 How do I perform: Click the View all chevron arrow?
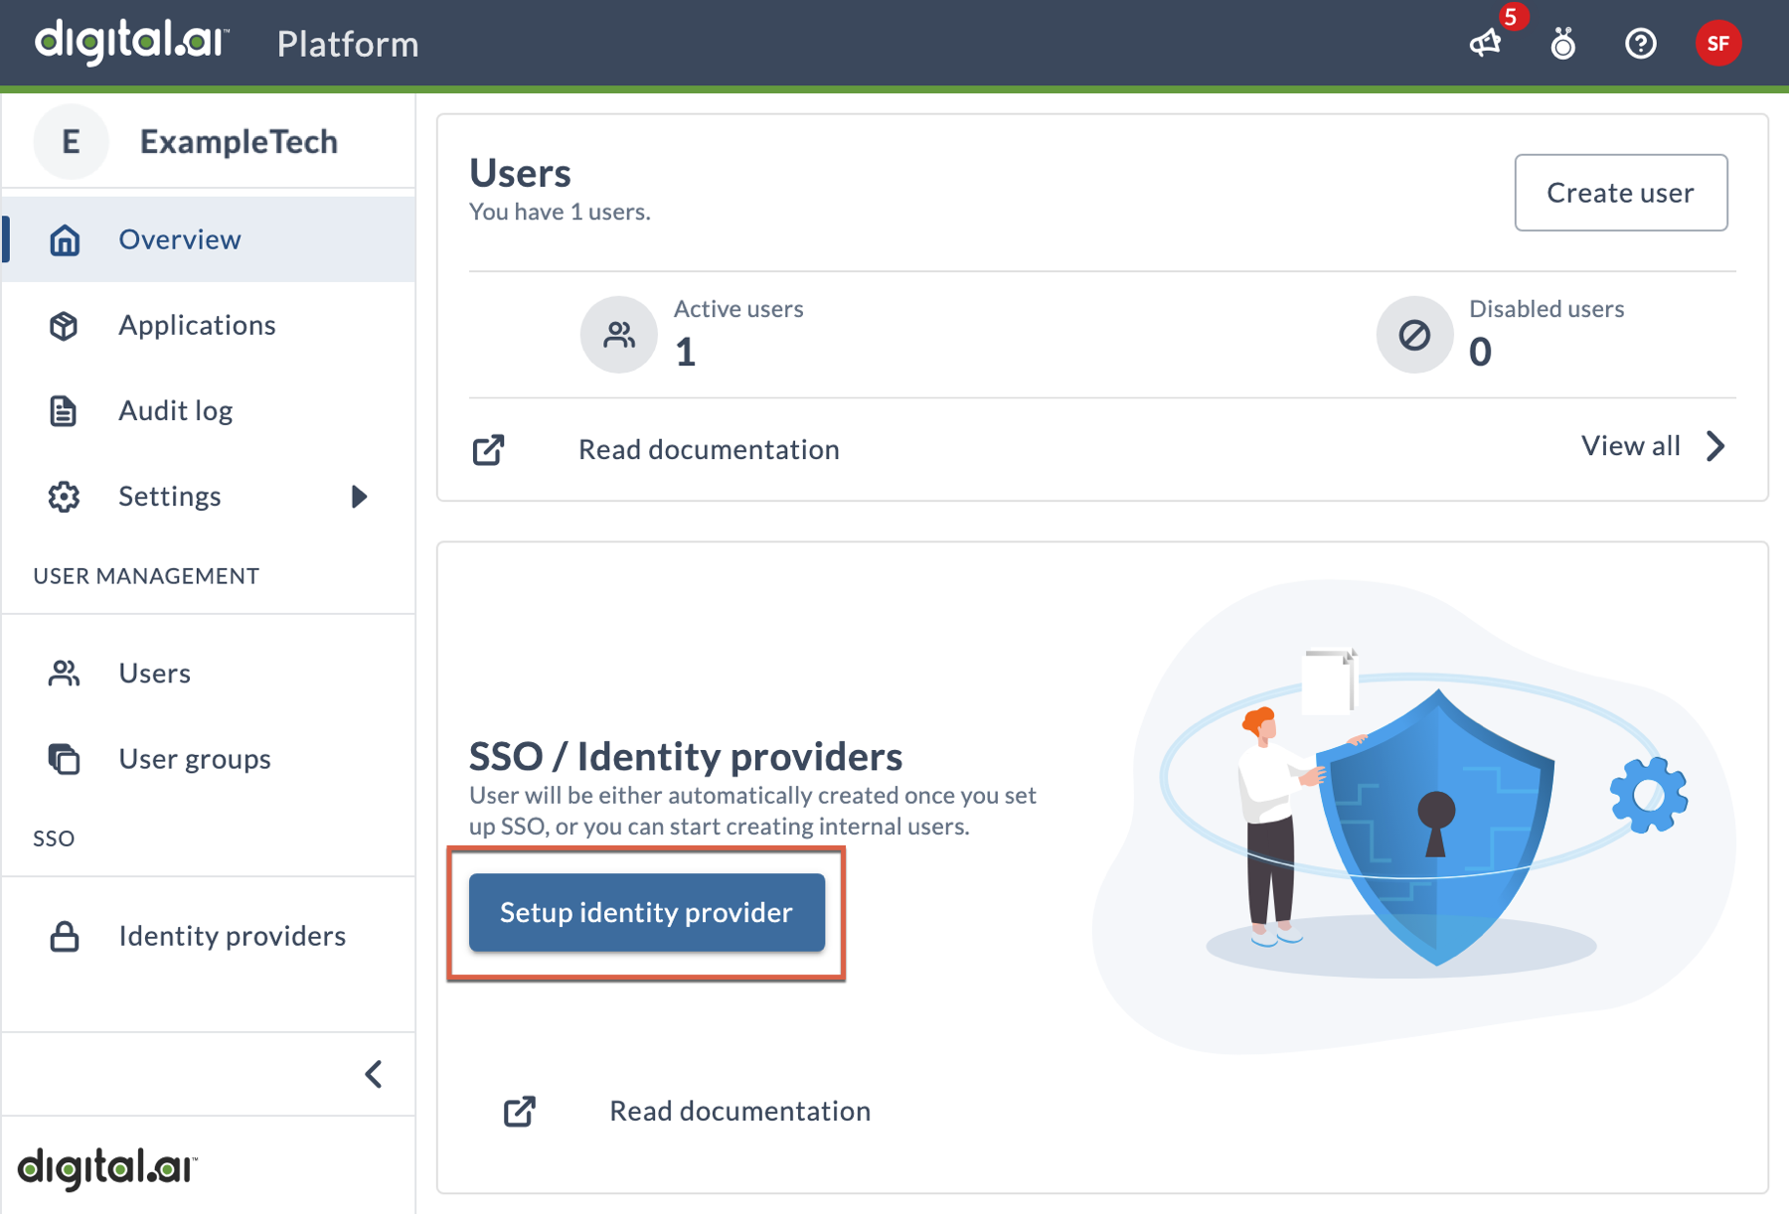pyautogui.click(x=1716, y=446)
